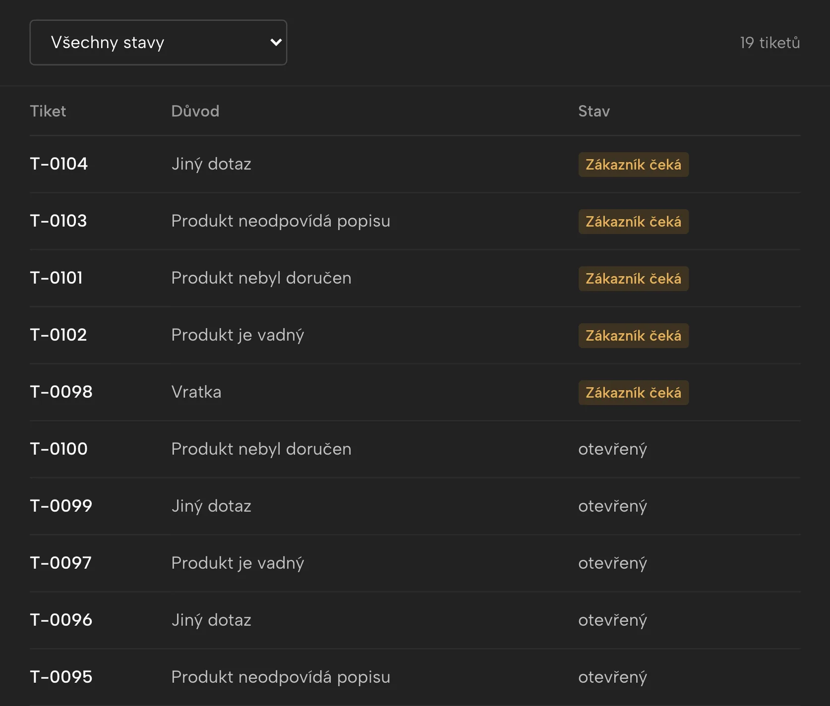This screenshot has height=706, width=830.
Task: Click the Zákazník čeká badge for T-0098
Action: pos(634,393)
